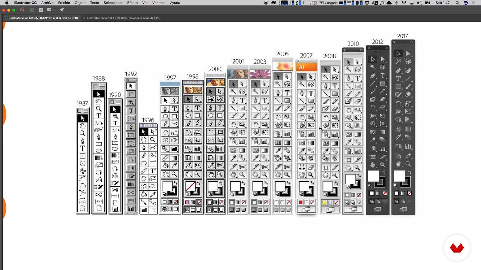Screen dimensions: 481x270
Task: Close the illustrator.ai document tab
Action: tap(5, 18)
